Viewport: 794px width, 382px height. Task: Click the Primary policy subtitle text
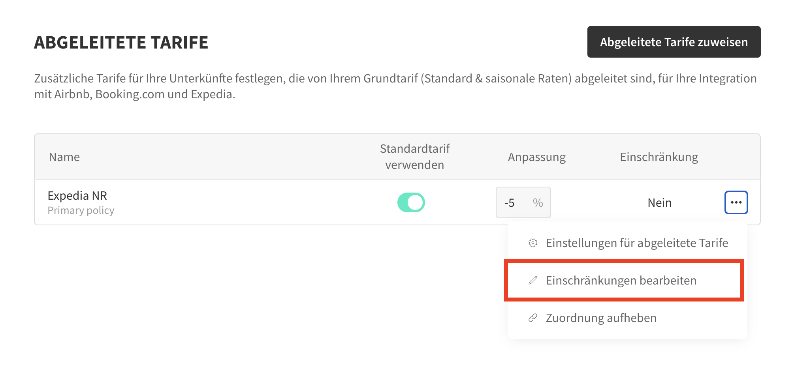tap(81, 210)
